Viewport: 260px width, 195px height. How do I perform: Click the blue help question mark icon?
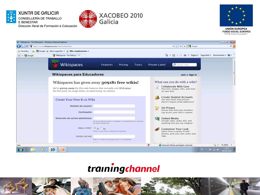coord(229,55)
